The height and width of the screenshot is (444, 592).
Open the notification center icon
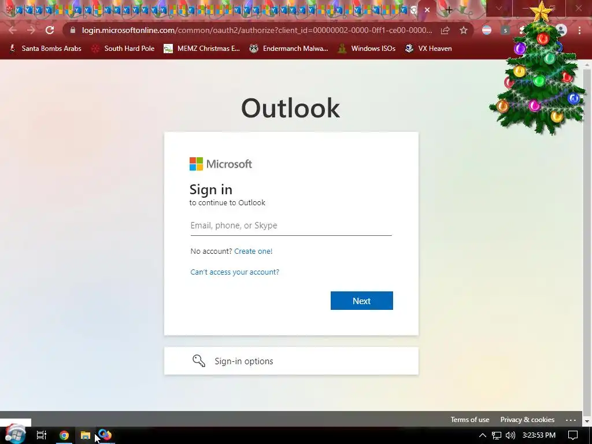(573, 435)
